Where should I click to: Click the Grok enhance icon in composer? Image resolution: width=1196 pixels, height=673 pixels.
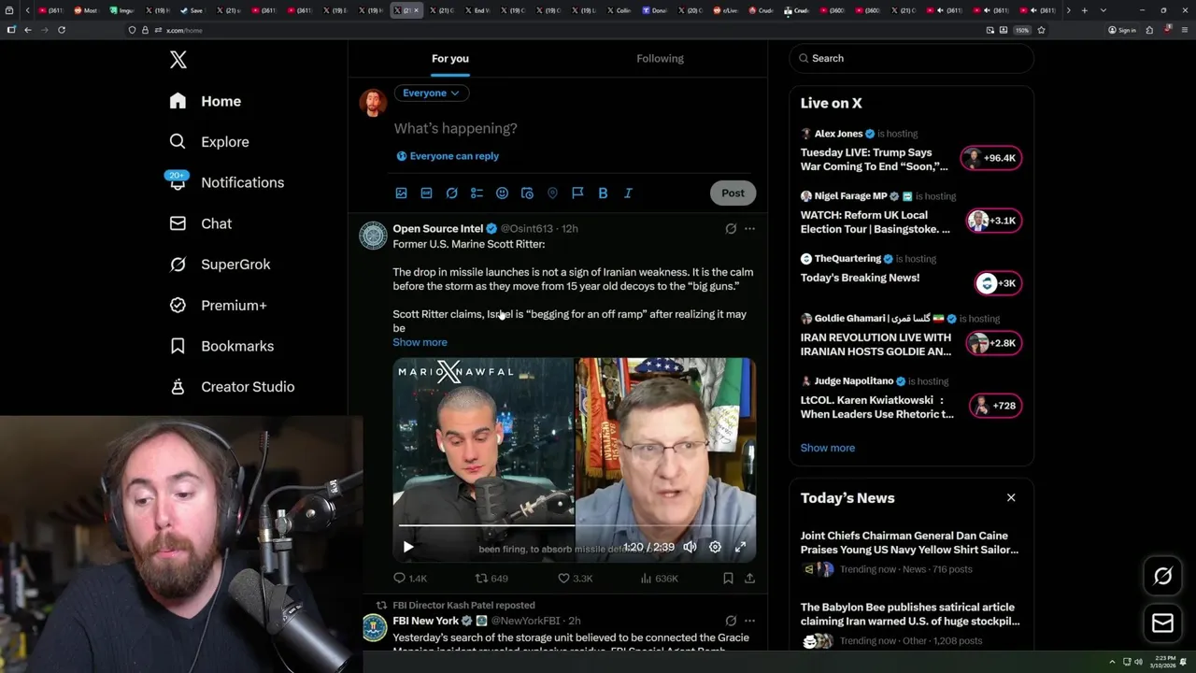pos(451,193)
